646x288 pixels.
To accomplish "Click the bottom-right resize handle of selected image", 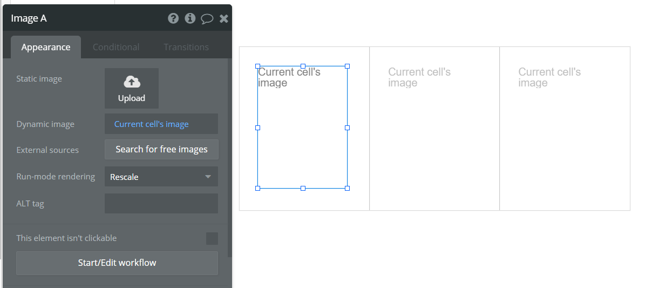I will coord(347,188).
